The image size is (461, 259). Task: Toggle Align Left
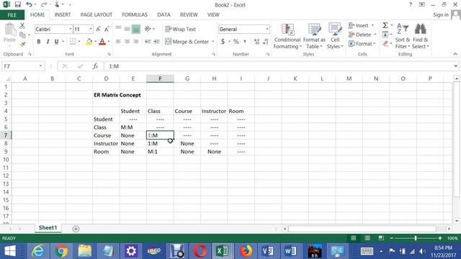(x=118, y=42)
